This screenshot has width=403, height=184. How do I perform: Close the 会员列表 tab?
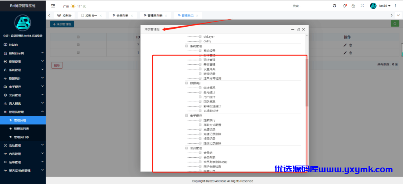pos(132,16)
